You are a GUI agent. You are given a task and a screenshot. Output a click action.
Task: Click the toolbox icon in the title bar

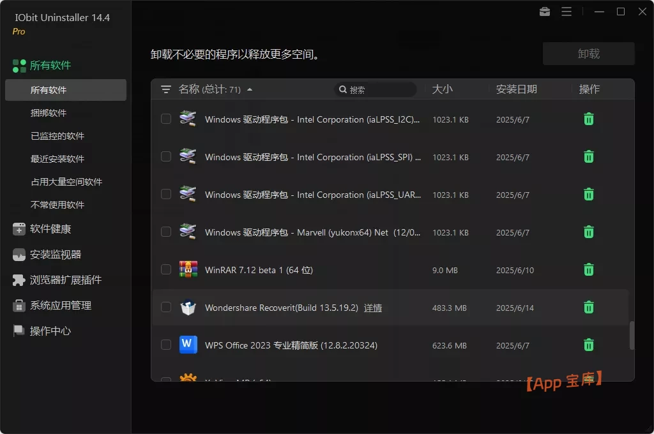pyautogui.click(x=544, y=11)
